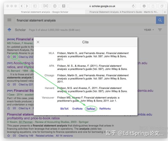
Task: Open author link 'SH Penman'
Action: point(26,122)
